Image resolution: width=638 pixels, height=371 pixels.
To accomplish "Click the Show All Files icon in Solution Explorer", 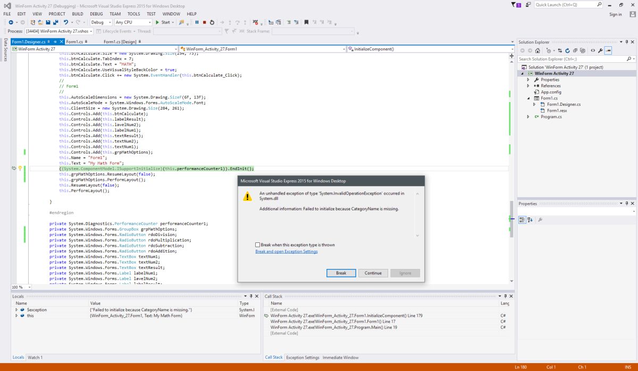I will [582, 50].
